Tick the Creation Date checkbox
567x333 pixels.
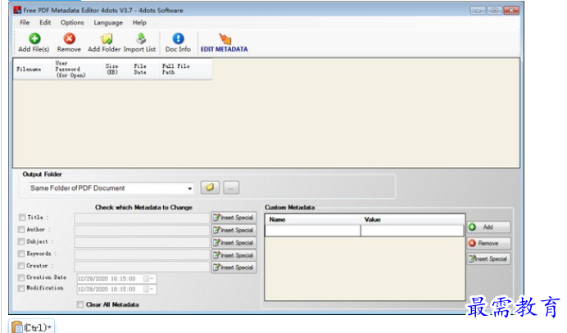(21, 277)
